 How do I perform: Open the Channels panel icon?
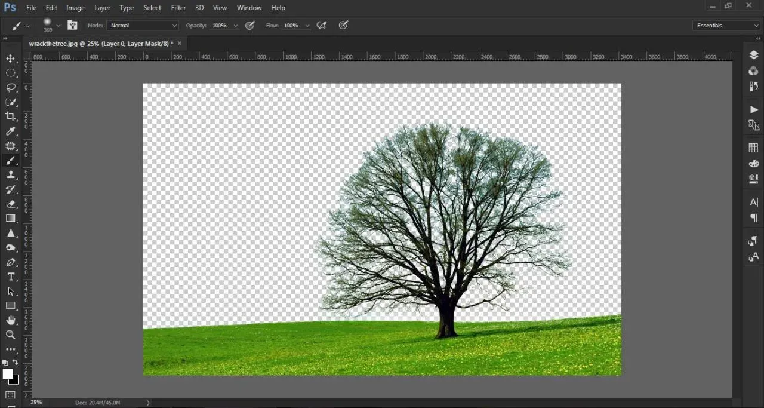click(x=754, y=70)
